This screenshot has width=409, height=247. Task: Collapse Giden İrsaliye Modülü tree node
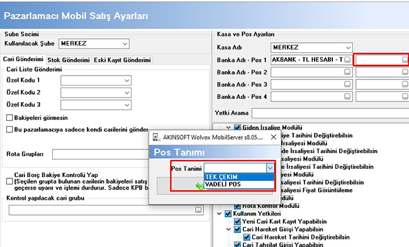[228, 127]
